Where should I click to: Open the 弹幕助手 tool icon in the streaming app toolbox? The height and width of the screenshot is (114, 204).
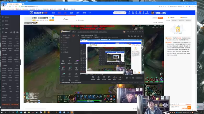tap(63, 62)
